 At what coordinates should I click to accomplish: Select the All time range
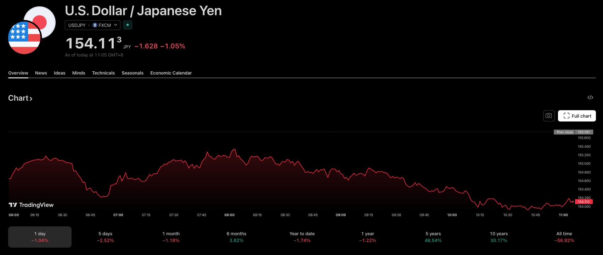(x=564, y=237)
